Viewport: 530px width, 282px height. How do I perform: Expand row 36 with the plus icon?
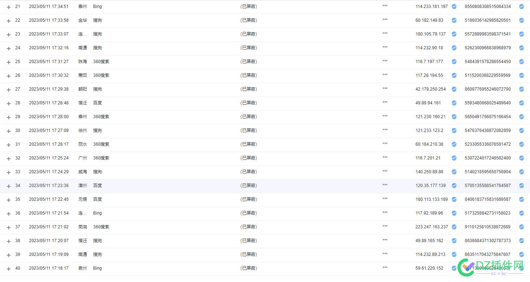coord(9,213)
